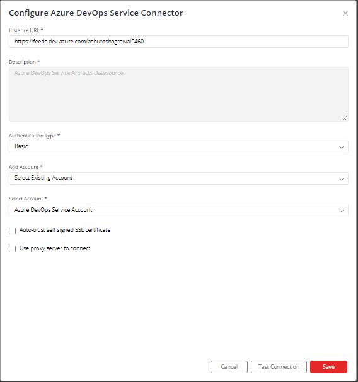The width and height of the screenshot is (358, 382).
Task: Expand the 'Azure DevOps Service Account' dropdown
Action: 178,210
